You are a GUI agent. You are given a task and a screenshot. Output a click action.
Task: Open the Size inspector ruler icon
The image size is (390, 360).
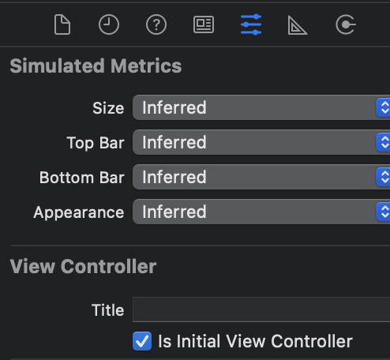(298, 25)
